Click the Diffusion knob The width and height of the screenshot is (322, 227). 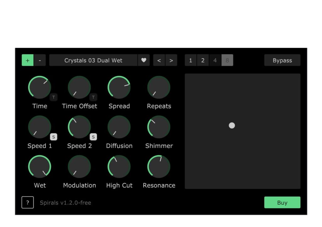119,127
